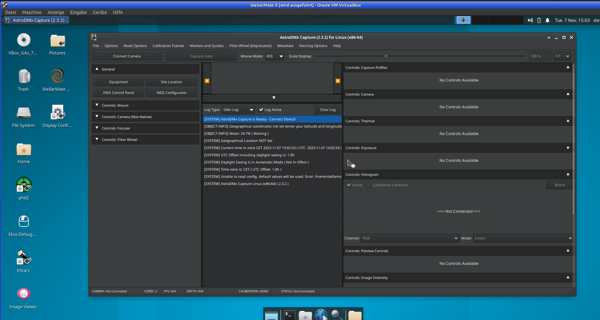600x320 pixels.
Task: Collapse the General section
Action: (146, 69)
